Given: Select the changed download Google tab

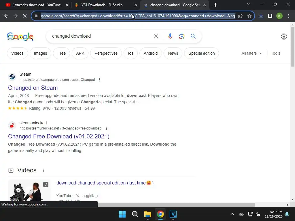Looking at the screenshot, I should (x=175, y=5).
